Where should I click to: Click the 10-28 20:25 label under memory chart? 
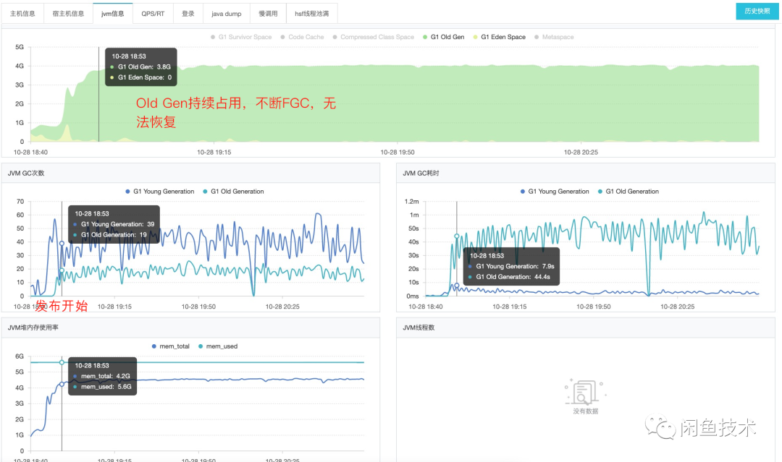coord(581,153)
